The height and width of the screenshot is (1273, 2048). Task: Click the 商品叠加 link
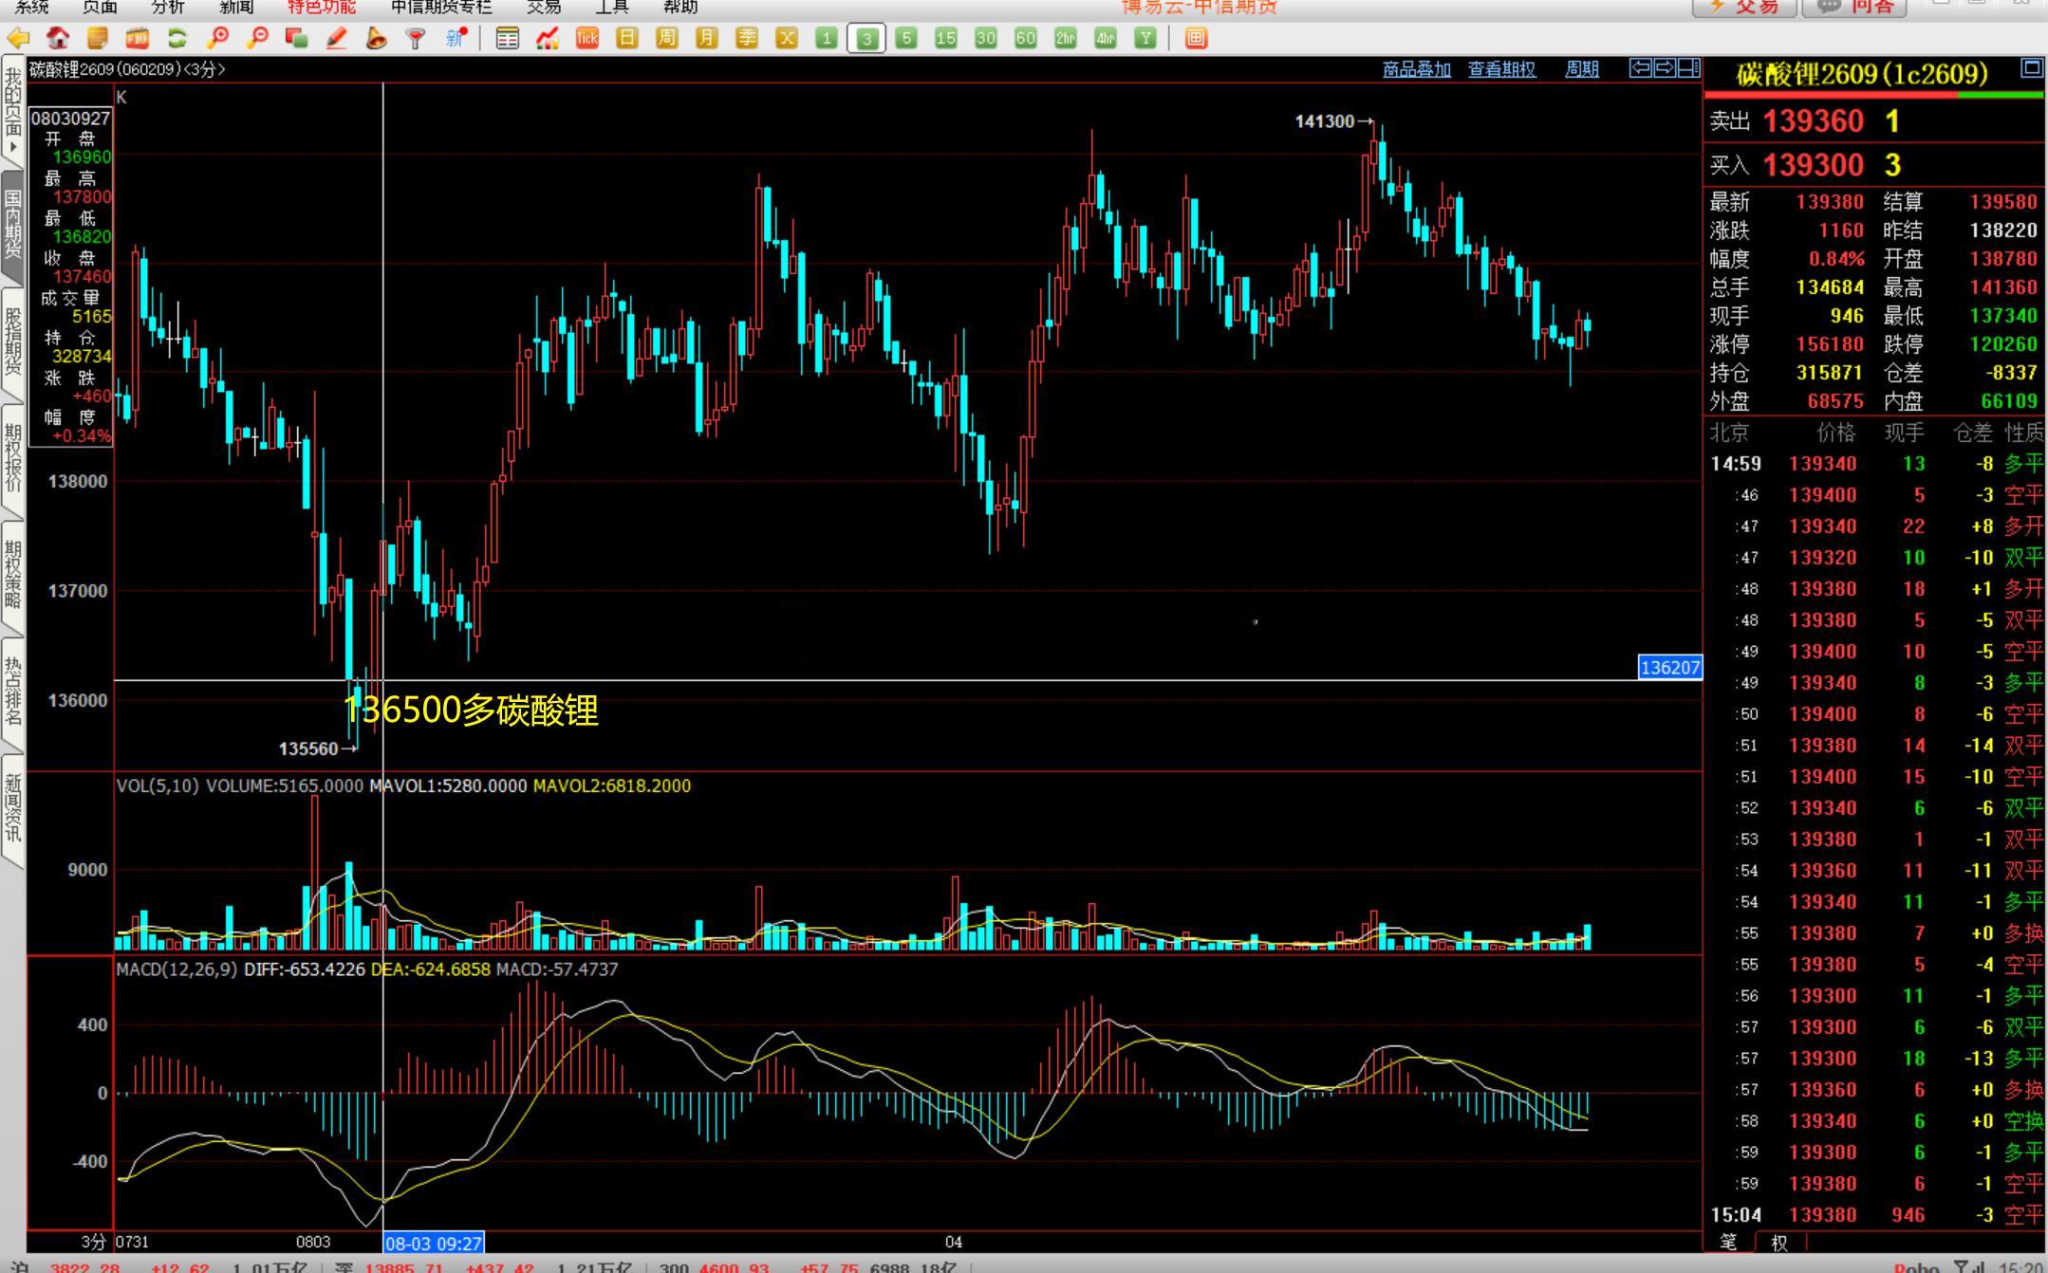(x=1417, y=69)
